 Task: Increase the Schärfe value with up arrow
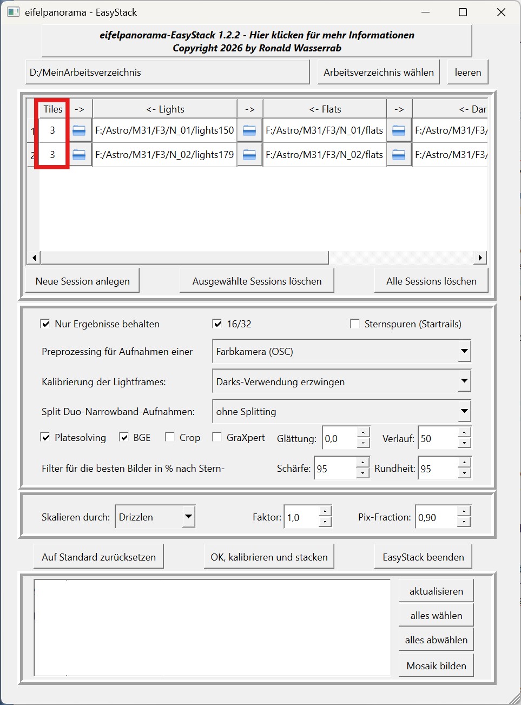[363, 463]
